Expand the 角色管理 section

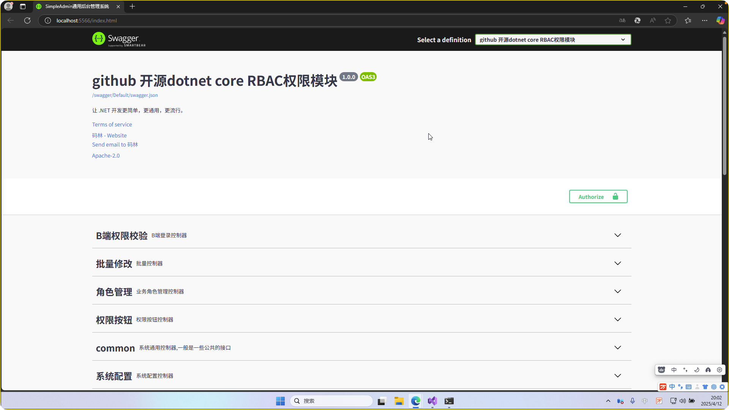point(618,292)
